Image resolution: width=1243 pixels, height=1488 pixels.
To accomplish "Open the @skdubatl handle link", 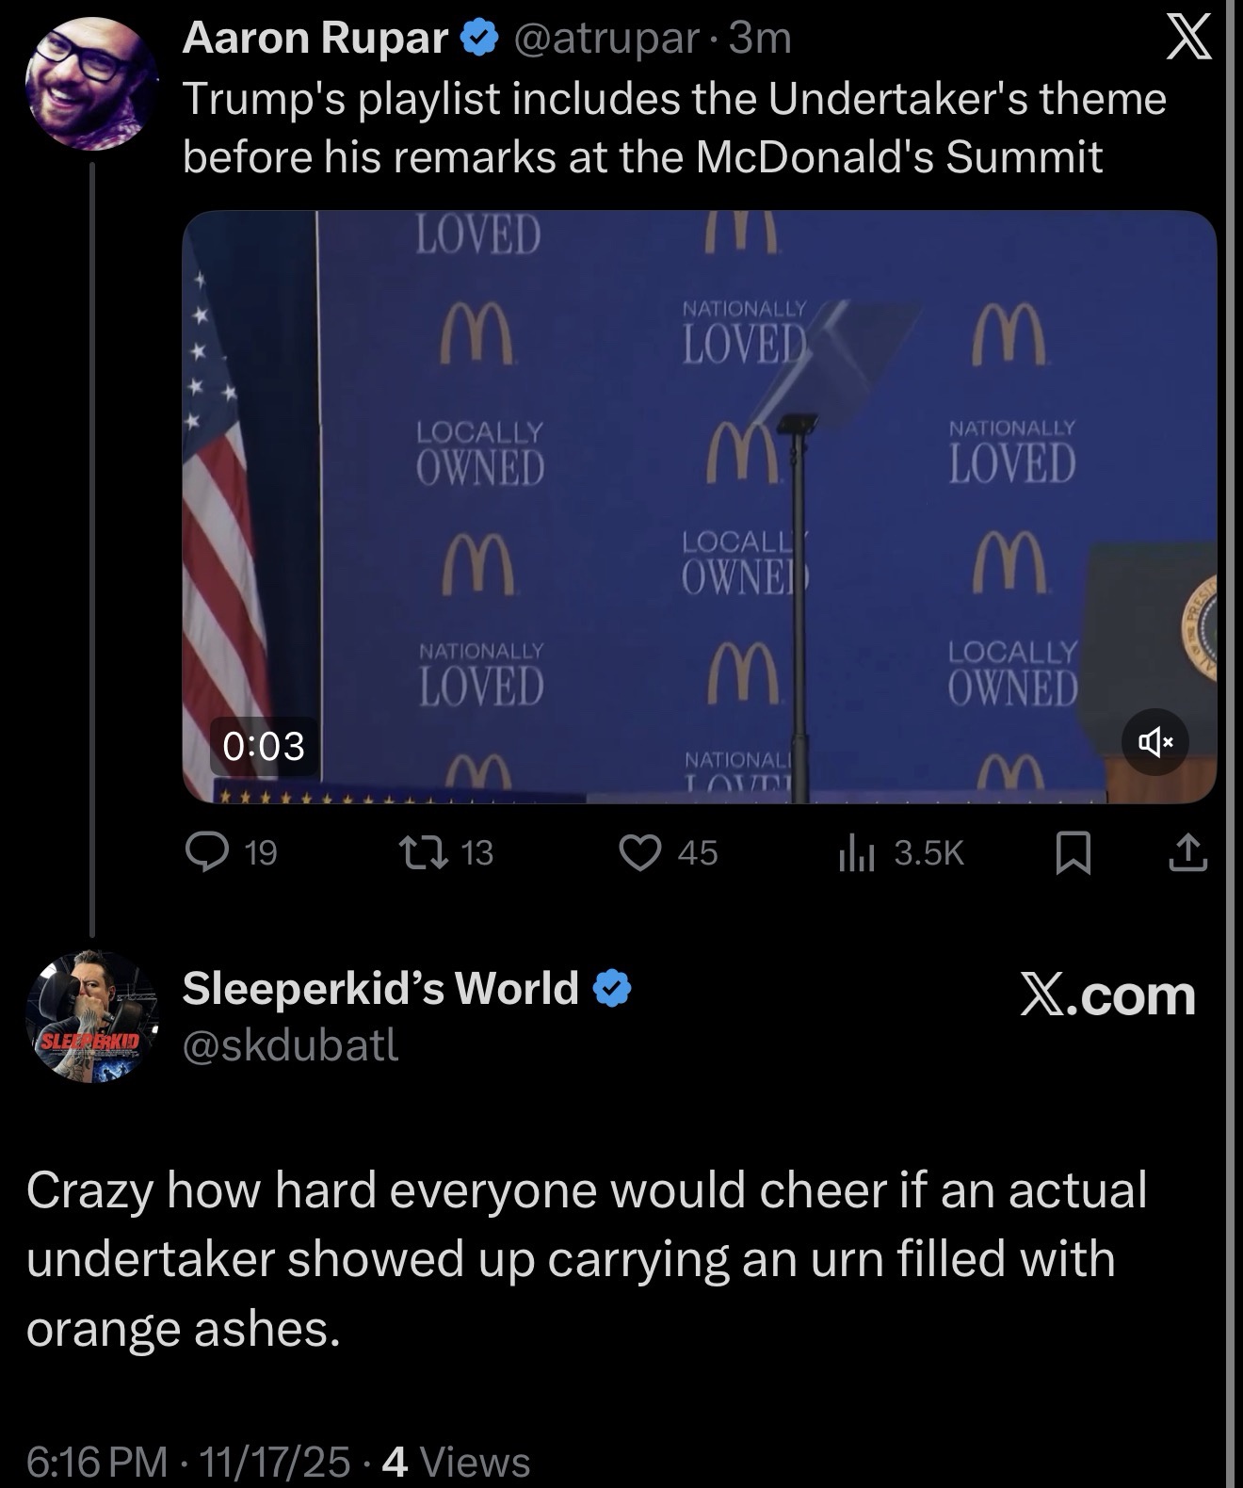I will coord(291,1044).
